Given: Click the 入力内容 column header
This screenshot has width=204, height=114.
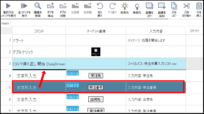Looking at the screenshot, I should (x=156, y=31).
